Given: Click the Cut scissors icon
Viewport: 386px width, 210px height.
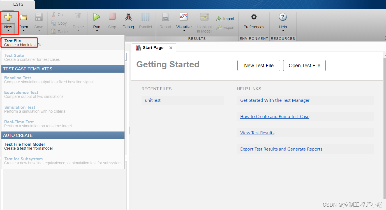Looking at the screenshot, I should (x=54, y=15).
